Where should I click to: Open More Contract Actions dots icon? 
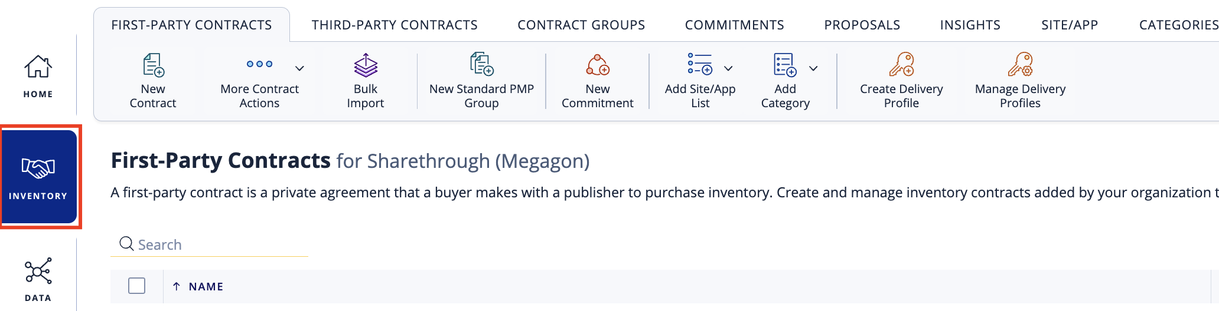[x=259, y=64]
